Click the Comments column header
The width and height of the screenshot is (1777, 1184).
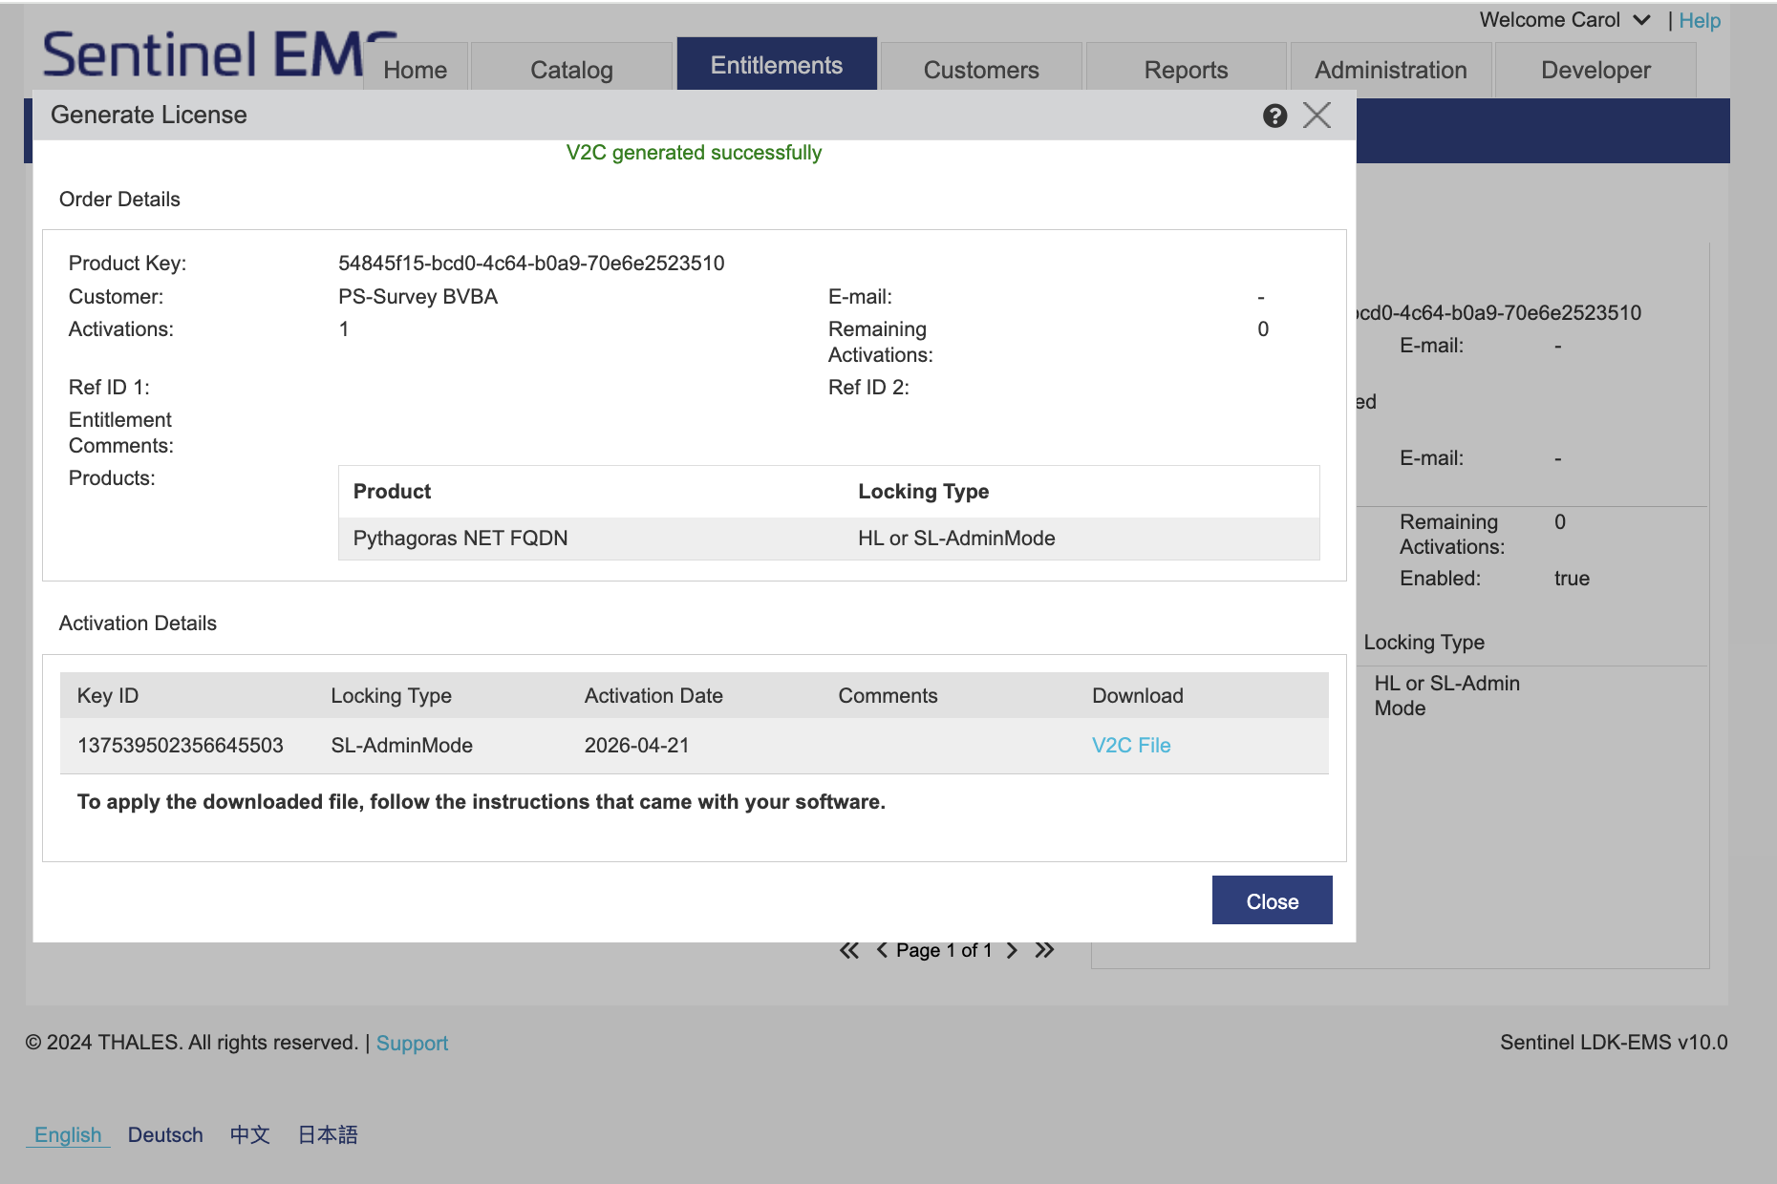888,696
